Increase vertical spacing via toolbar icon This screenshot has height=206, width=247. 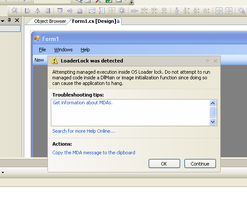pos(187,11)
